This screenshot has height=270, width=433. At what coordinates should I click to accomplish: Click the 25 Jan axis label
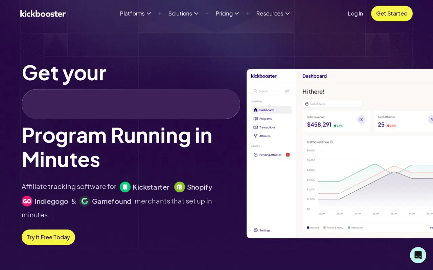(x=375, y=214)
